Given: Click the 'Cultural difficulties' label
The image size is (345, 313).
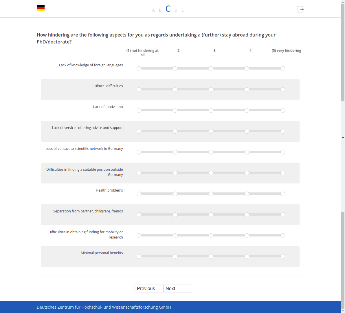Looking at the screenshot, I should pyautogui.click(x=108, y=86).
